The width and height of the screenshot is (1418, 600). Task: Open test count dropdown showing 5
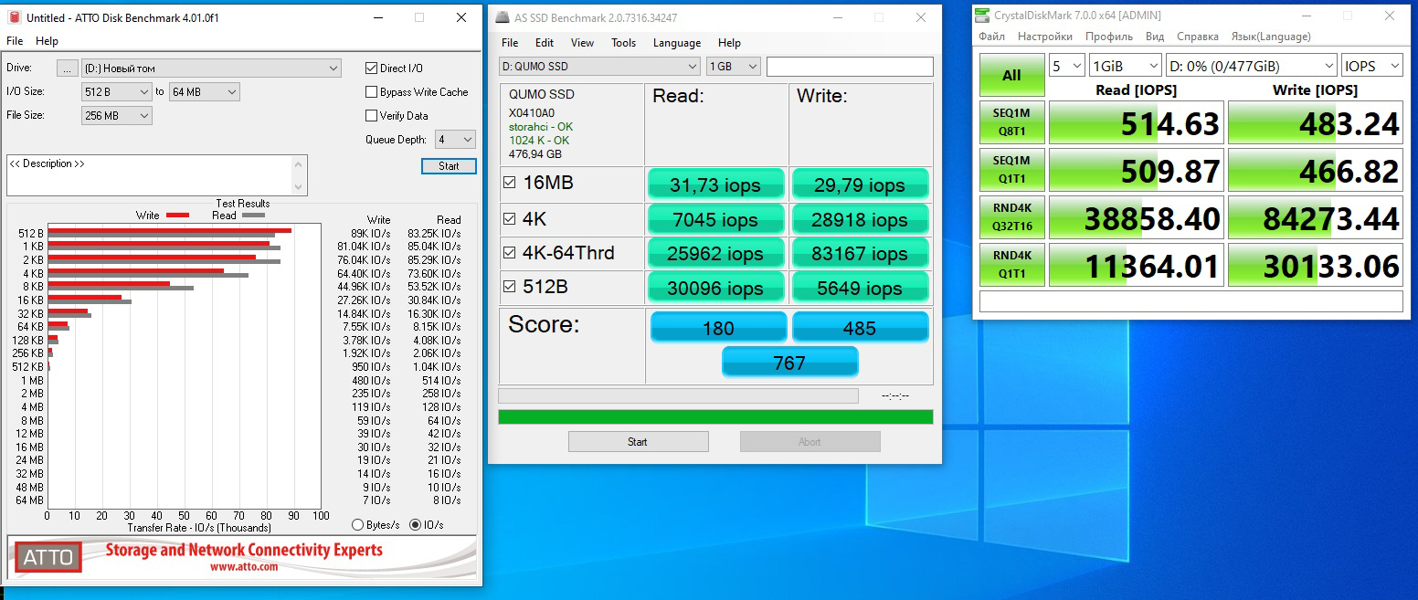pyautogui.click(x=1067, y=66)
